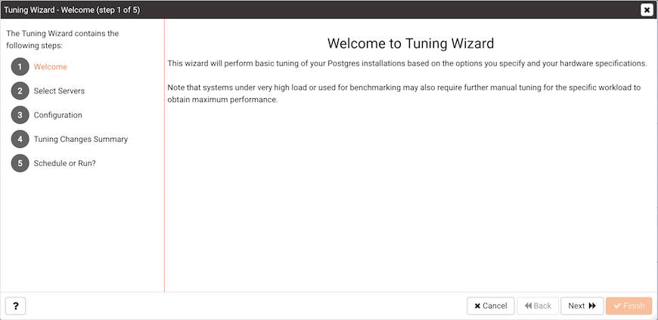Click the Finish button
Image resolution: width=658 pixels, height=320 pixels.
629,306
